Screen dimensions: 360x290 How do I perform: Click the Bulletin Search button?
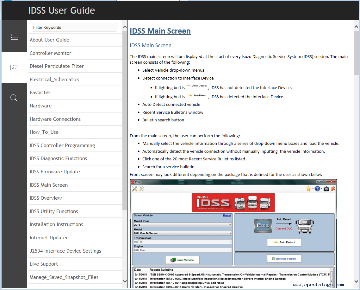pyautogui.click(x=284, y=259)
